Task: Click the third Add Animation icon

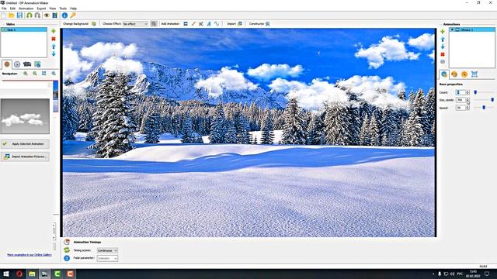Action: 201,24
